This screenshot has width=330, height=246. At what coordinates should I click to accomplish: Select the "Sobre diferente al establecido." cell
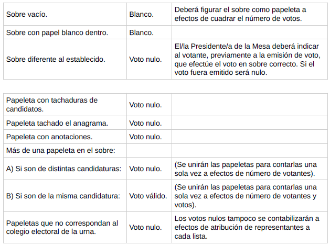tap(56, 59)
